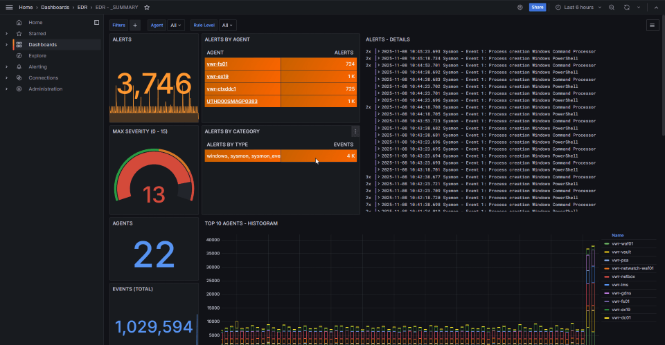665x345 pixels.
Task: Open Connections in sidebar
Action: tap(43, 77)
